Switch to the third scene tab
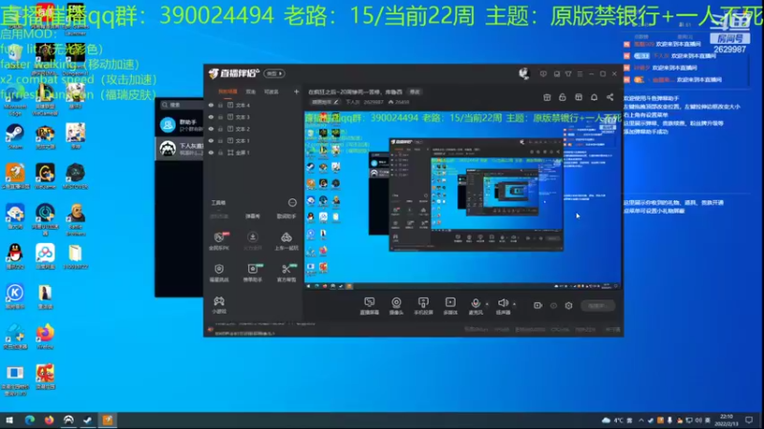Screen dimensions: 764x429 pos(271,92)
